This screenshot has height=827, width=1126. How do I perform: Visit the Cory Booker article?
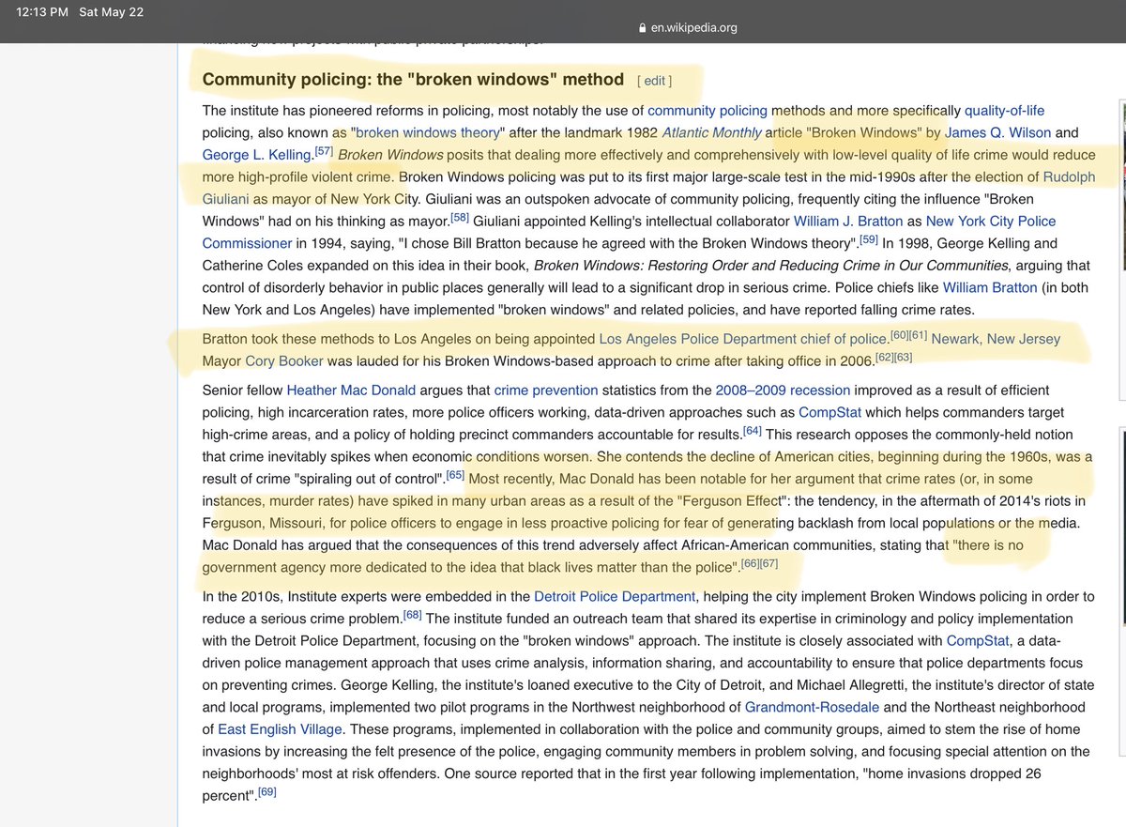tap(284, 360)
